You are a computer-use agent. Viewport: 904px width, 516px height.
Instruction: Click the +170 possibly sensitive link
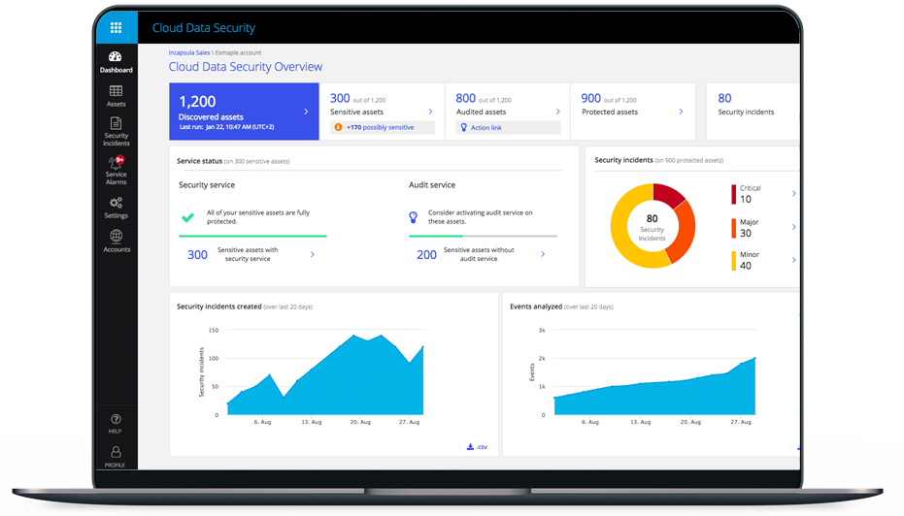point(380,127)
